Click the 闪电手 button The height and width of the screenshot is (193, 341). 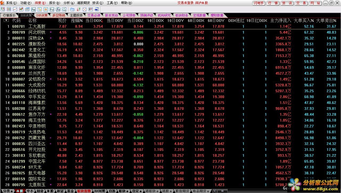[x=258, y=3]
